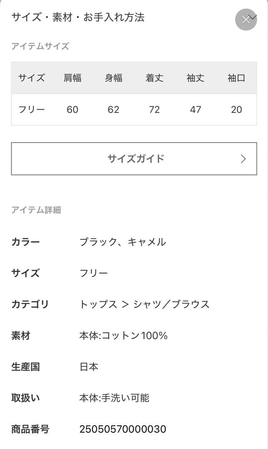Select the サイズ・素材・お手入れ方法 heading

tap(78, 17)
